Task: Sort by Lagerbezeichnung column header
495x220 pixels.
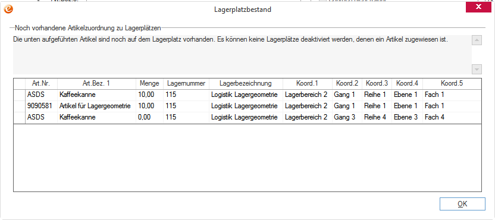Action: click(x=246, y=84)
